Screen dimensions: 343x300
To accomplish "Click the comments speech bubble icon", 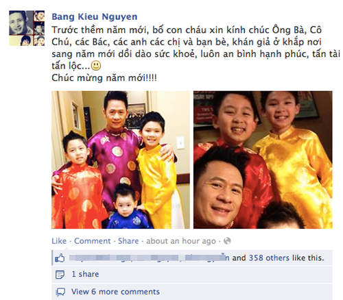I will [60, 292].
